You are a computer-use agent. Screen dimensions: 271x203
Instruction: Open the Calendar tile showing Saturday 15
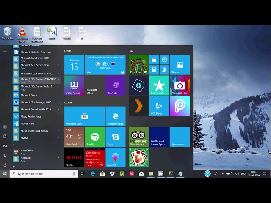point(75,65)
